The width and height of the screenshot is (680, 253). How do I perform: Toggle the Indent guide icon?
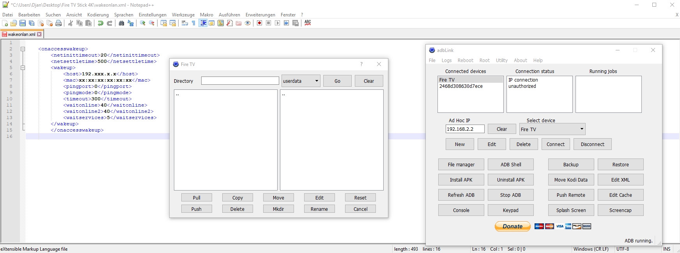tap(203, 23)
